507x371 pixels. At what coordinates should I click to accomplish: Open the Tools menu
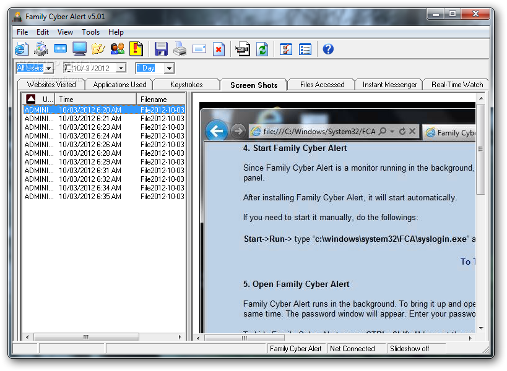point(90,32)
